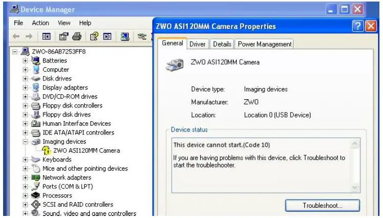The width and height of the screenshot is (383, 218).
Task: Expand the Computer node
Action: pyautogui.click(x=25, y=70)
